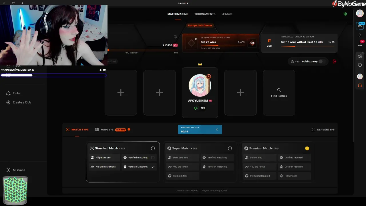Click the NEW MAP badge
The image size is (366, 206).
click(120, 130)
